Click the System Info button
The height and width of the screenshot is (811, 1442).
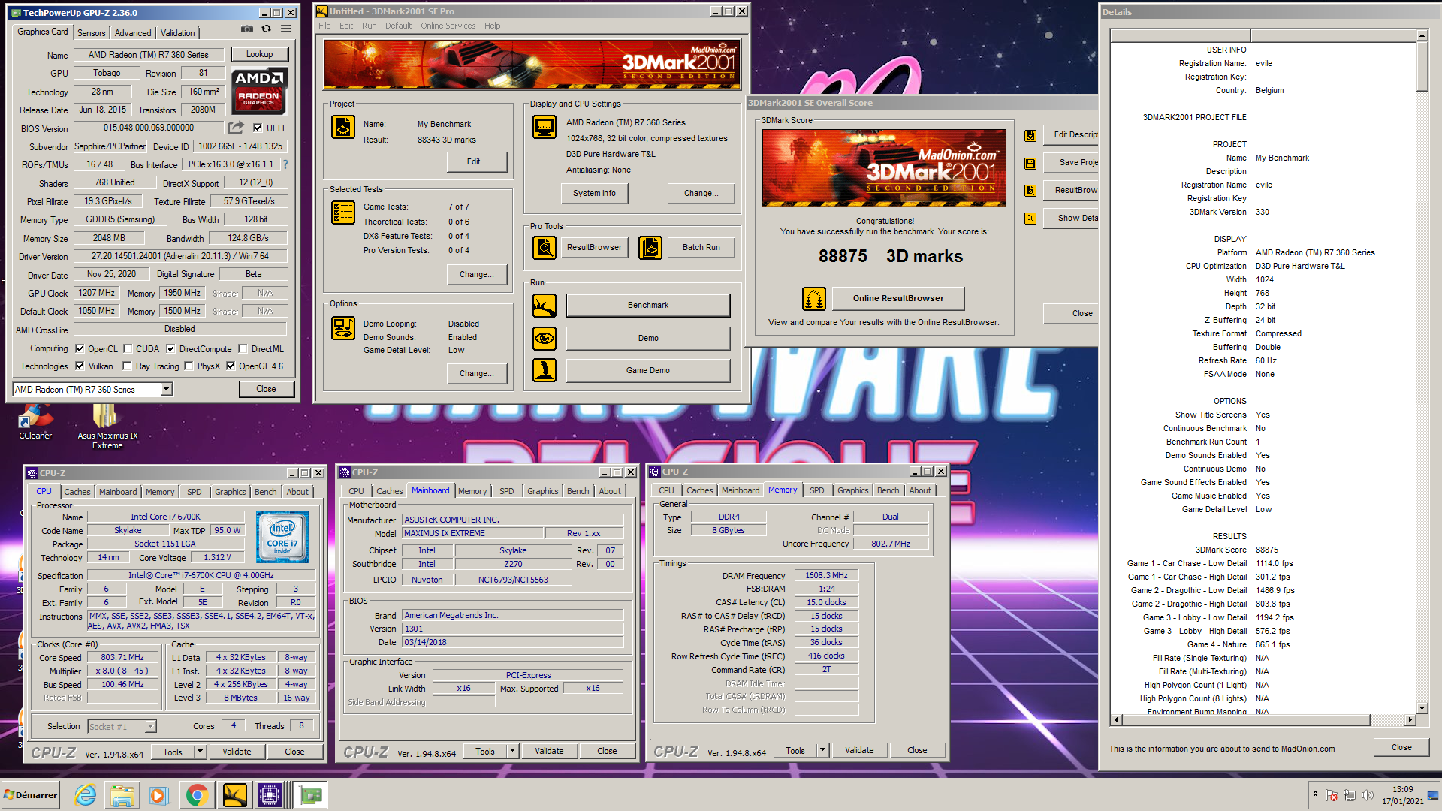(594, 193)
